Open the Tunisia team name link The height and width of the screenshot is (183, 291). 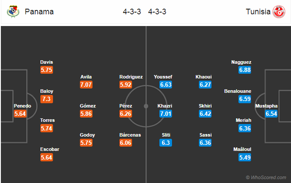click(258, 12)
